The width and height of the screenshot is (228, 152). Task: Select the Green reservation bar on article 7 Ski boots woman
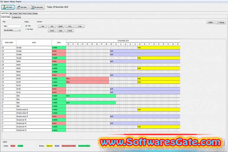click(x=159, y=110)
